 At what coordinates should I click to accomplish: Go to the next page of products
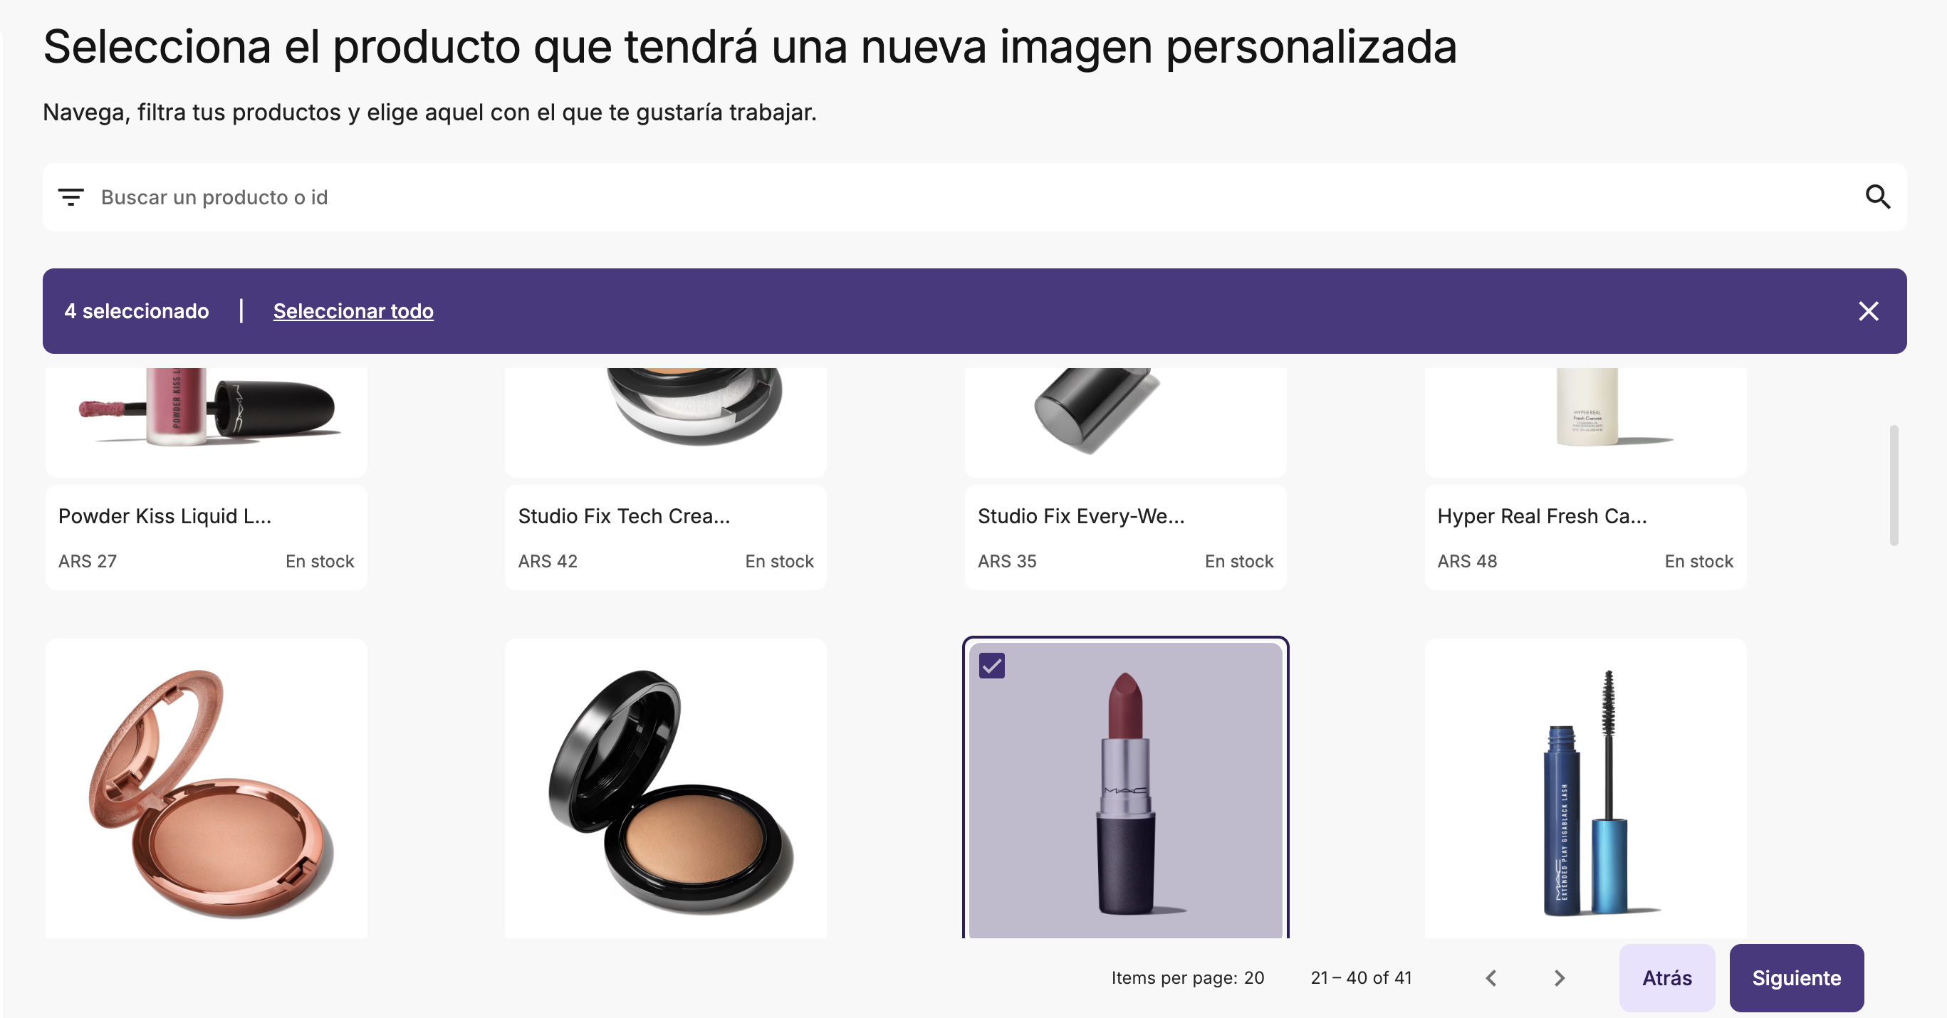tap(1558, 978)
